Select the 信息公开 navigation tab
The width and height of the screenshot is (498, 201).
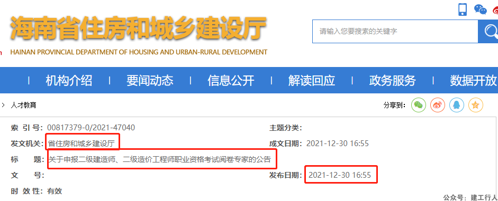[x=231, y=80]
